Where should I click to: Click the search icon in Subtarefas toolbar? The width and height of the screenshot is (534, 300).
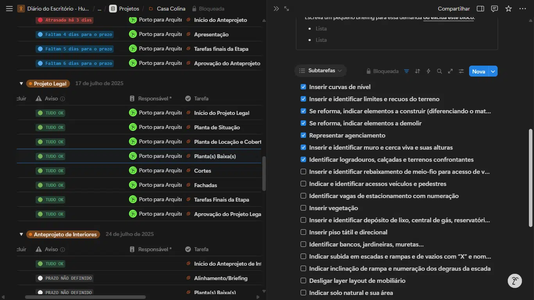coord(439,71)
